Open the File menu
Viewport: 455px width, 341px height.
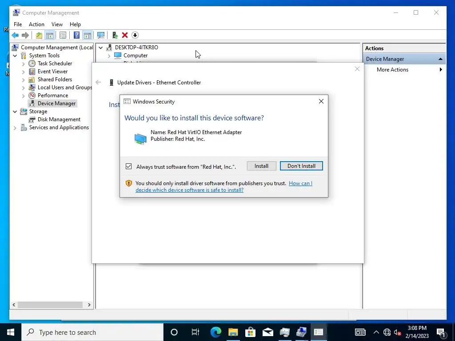click(x=18, y=24)
